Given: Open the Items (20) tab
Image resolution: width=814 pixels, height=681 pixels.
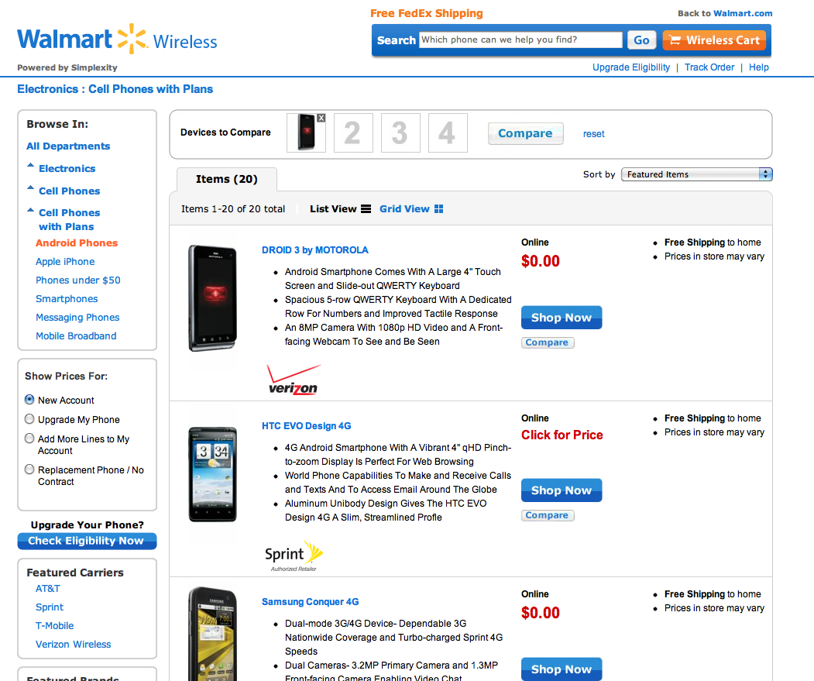Looking at the screenshot, I should tap(226, 179).
